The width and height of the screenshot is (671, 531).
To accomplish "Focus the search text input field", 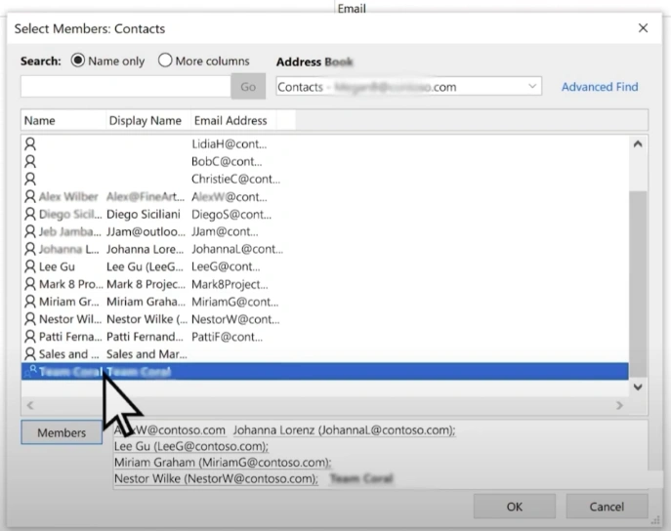I will click(x=126, y=87).
